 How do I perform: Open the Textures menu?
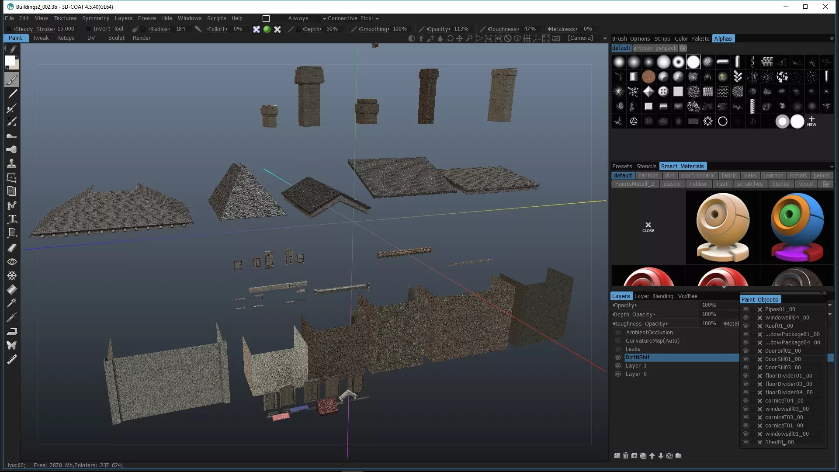[65, 18]
